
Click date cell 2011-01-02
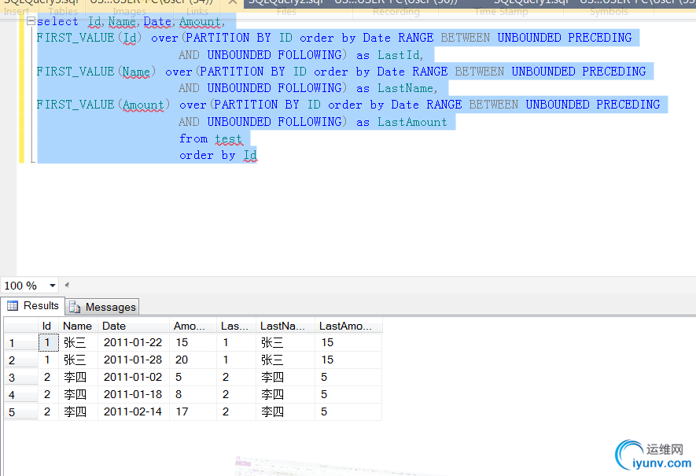pos(133,377)
